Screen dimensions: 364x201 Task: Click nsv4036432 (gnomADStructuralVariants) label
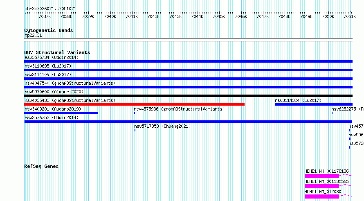[70, 100]
